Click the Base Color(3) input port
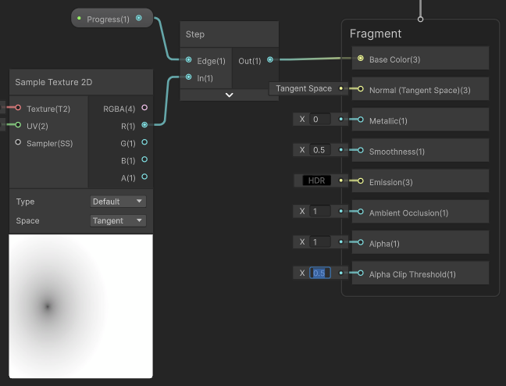Viewport: 506px width, 386px height. click(x=361, y=59)
